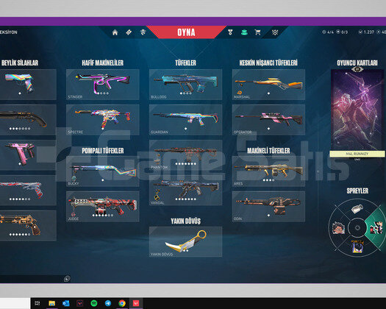
Task: Select the Spectre weapon skin card
Action: (103, 120)
